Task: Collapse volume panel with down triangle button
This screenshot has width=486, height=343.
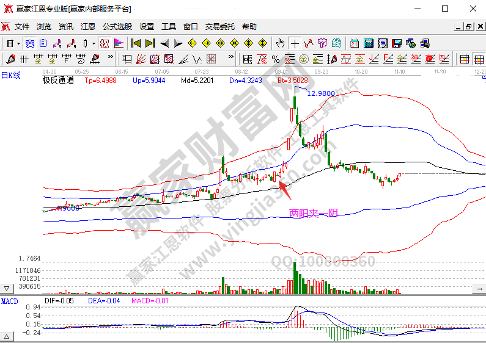Action: 7,287
